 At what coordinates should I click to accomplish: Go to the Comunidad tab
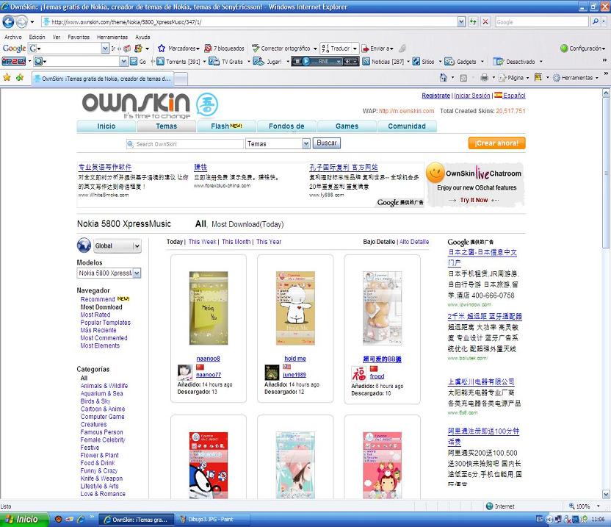[407, 126]
